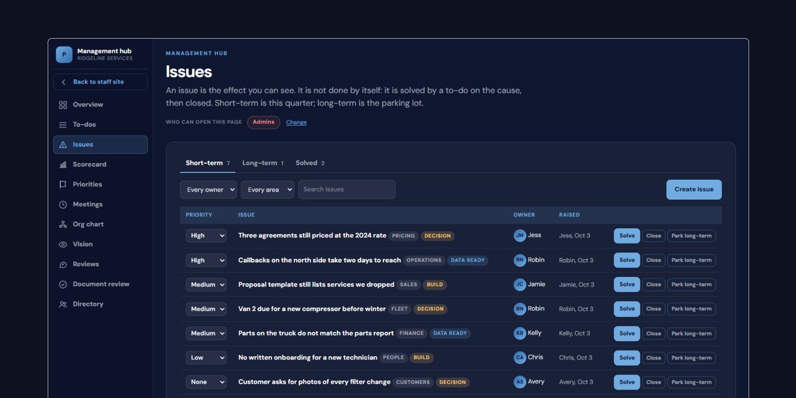This screenshot has width=796, height=398.
Task: Close the Parts on the truck issue
Action: point(654,334)
